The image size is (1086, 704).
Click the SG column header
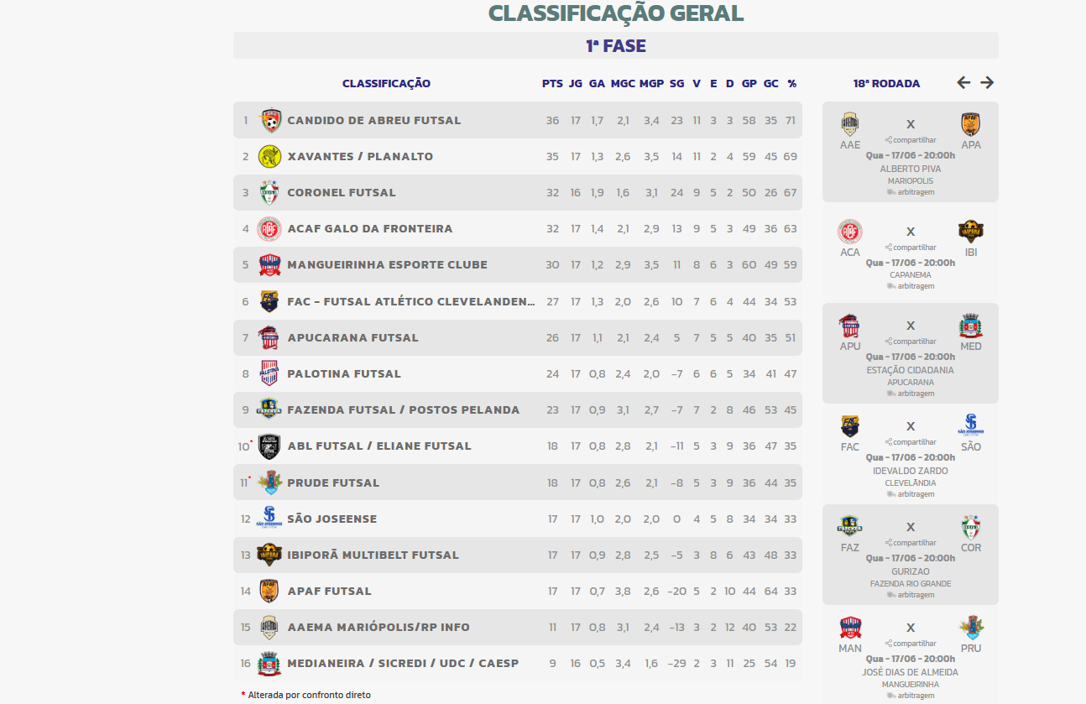[677, 83]
